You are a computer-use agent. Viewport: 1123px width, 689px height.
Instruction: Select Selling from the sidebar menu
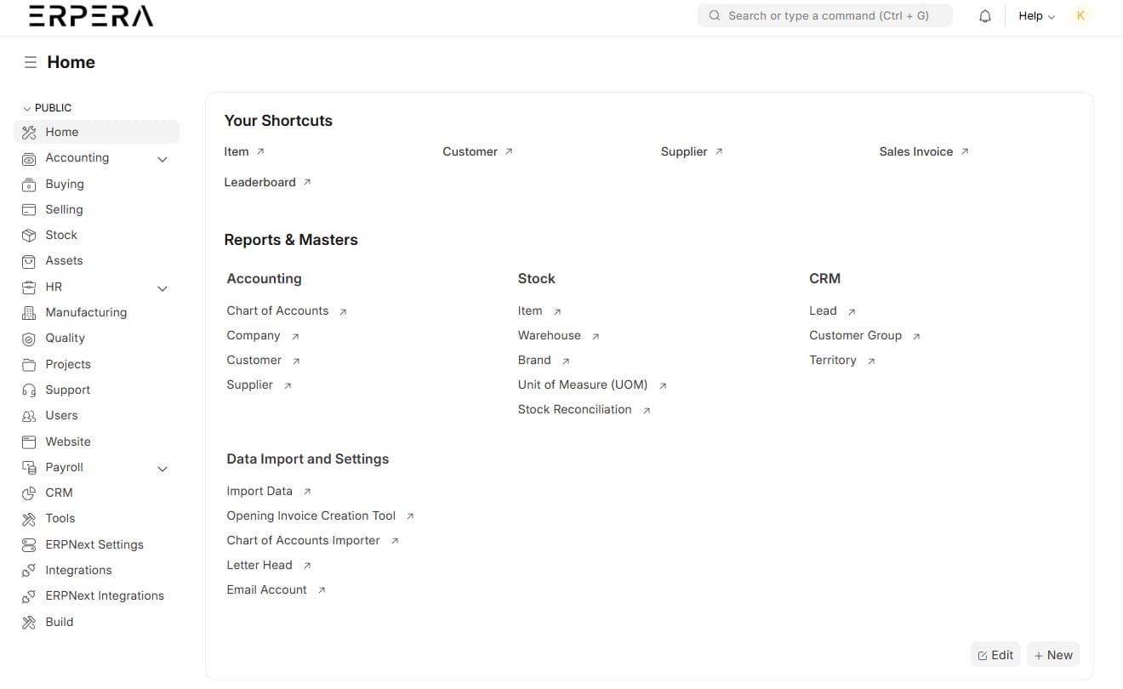pyautogui.click(x=63, y=209)
